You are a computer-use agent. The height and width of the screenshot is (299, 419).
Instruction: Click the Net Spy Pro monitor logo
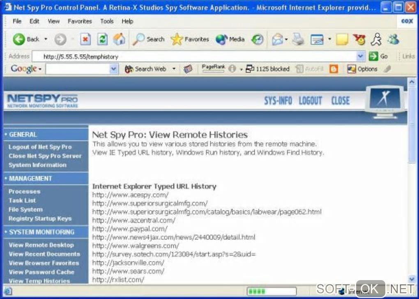point(385,101)
